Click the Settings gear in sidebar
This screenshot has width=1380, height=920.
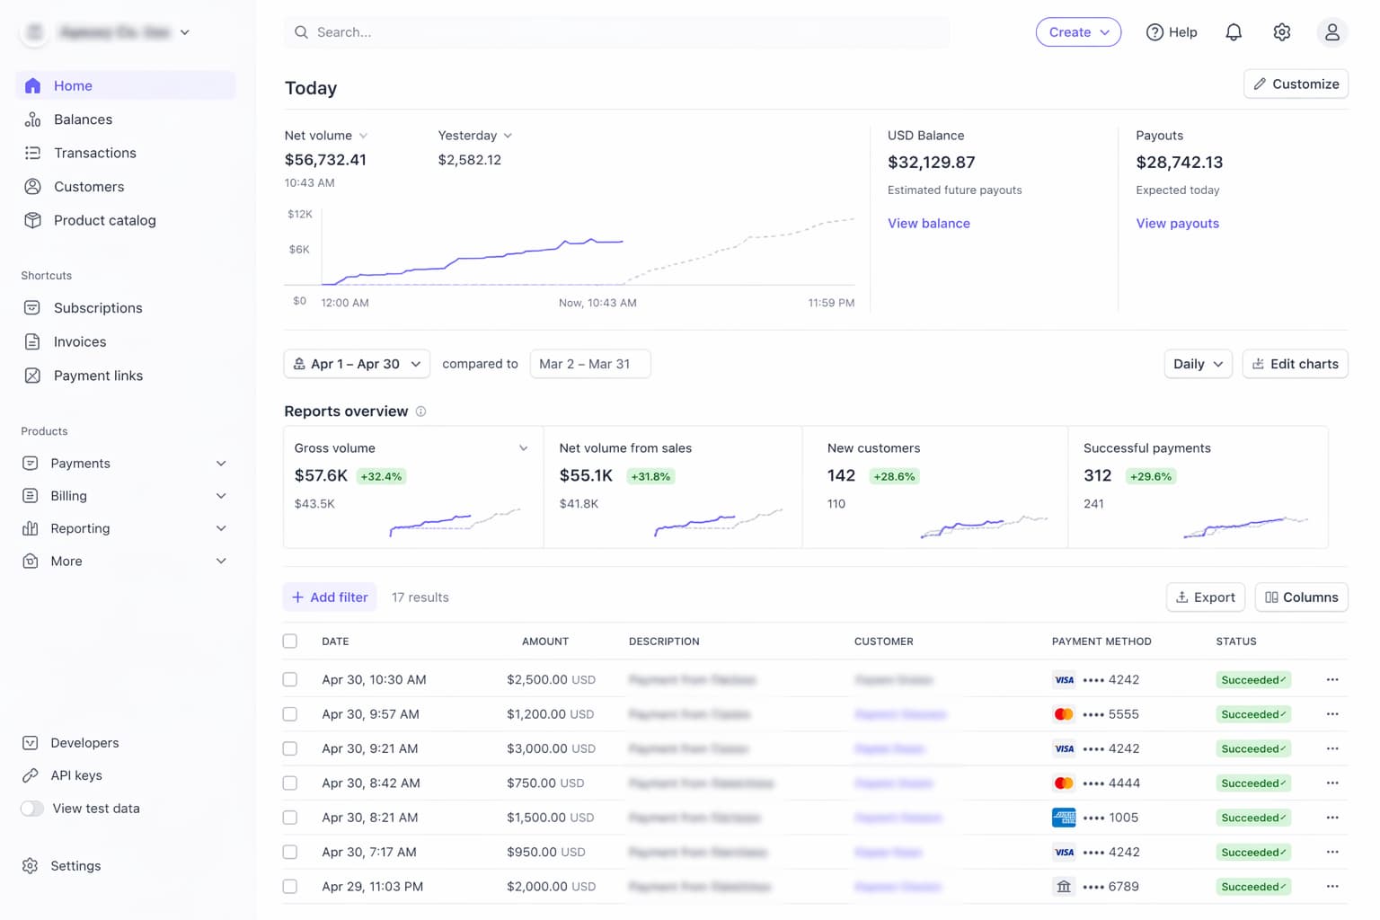31,866
